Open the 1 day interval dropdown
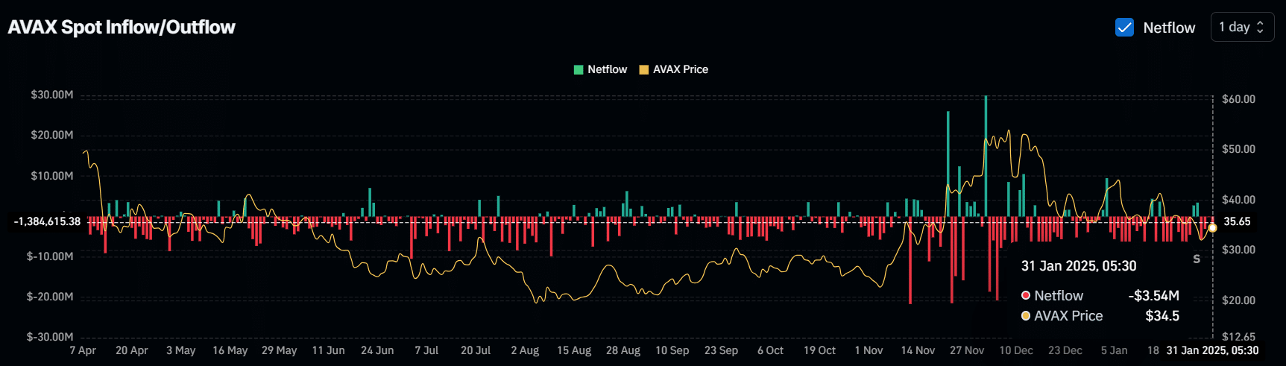1286x366 pixels. pyautogui.click(x=1241, y=27)
